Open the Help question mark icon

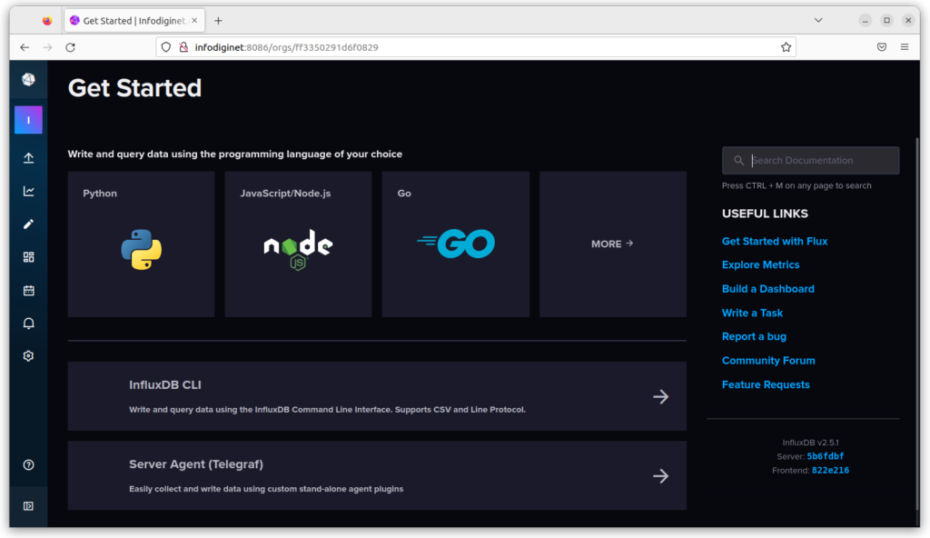28,465
